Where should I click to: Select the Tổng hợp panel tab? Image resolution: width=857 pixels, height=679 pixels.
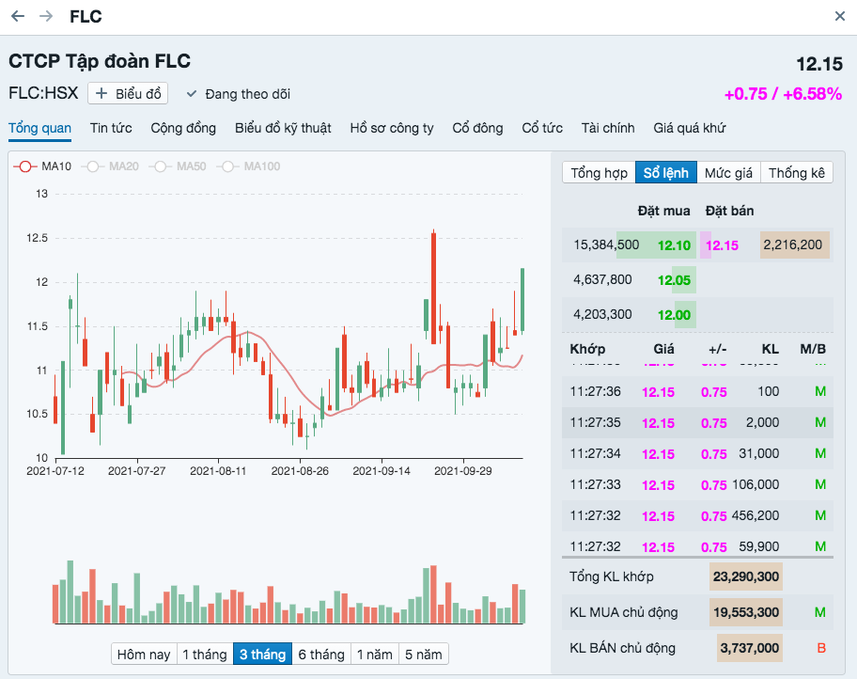[x=599, y=173]
